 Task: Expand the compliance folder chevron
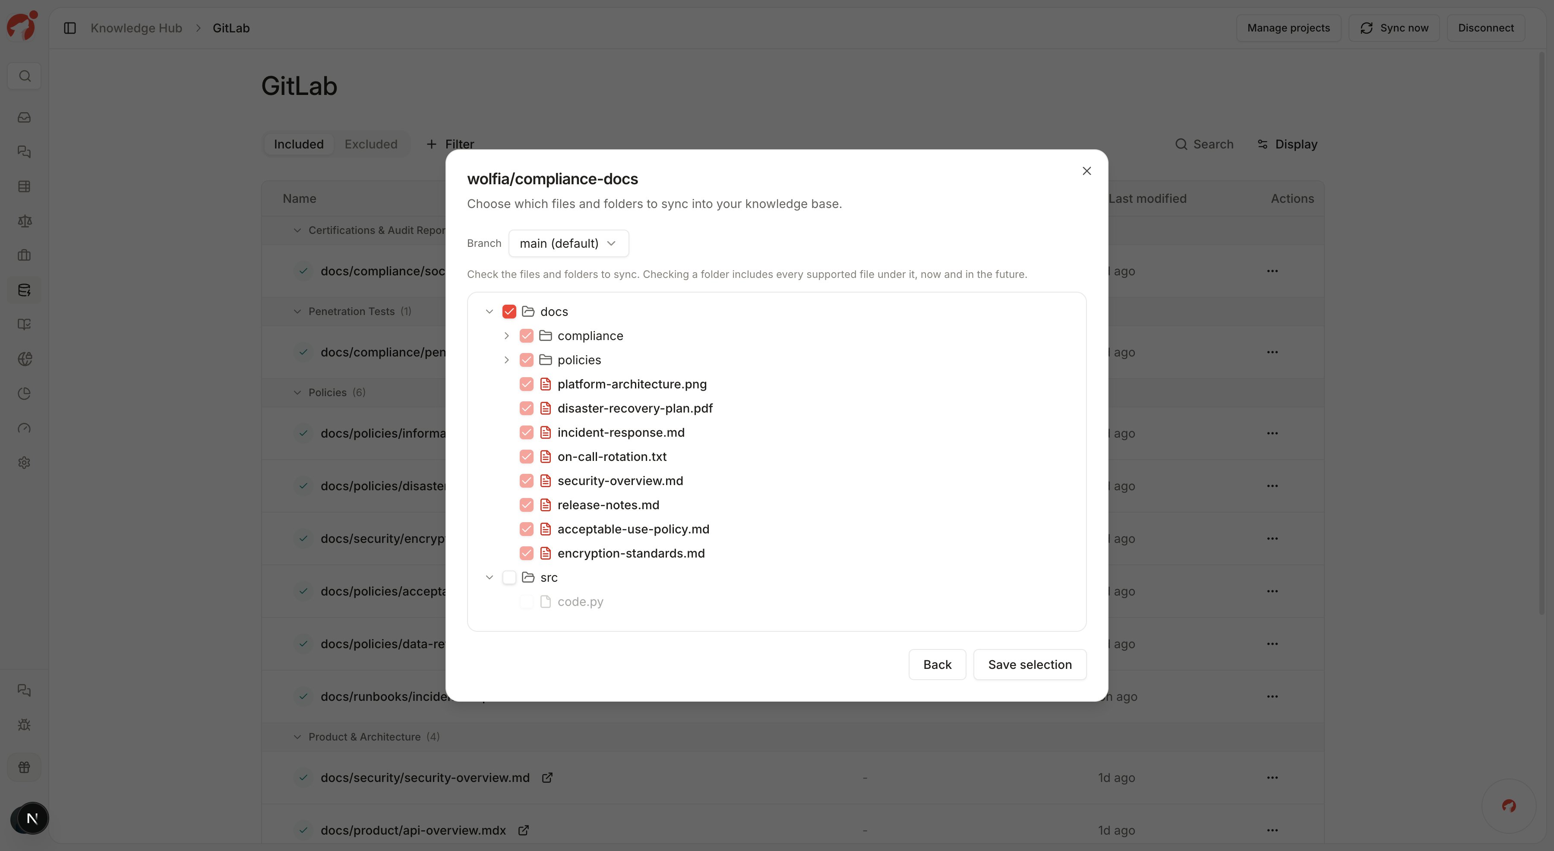point(506,336)
